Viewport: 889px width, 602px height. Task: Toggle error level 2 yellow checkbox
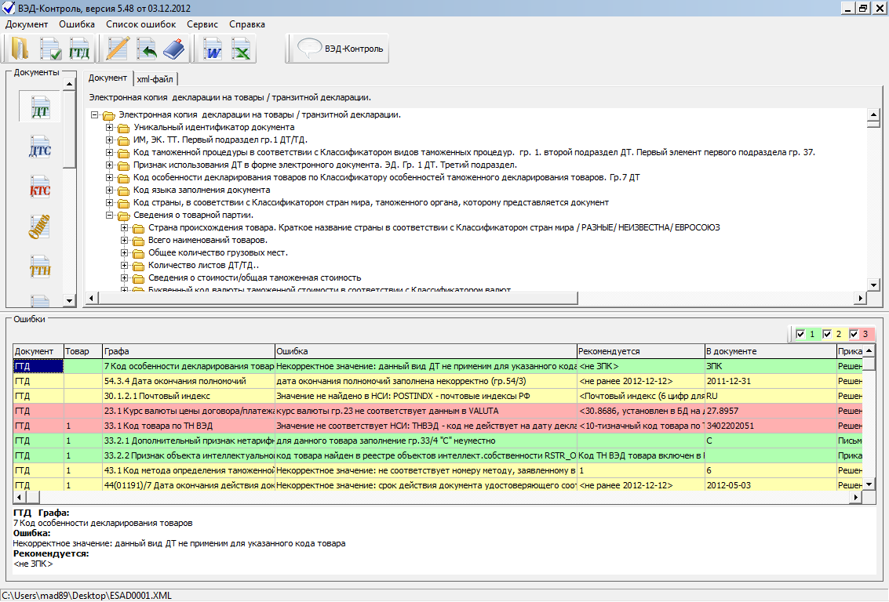click(827, 334)
